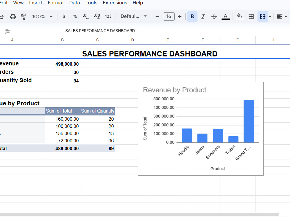Select column G header
This screenshot has width=290, height=217.
238,40
